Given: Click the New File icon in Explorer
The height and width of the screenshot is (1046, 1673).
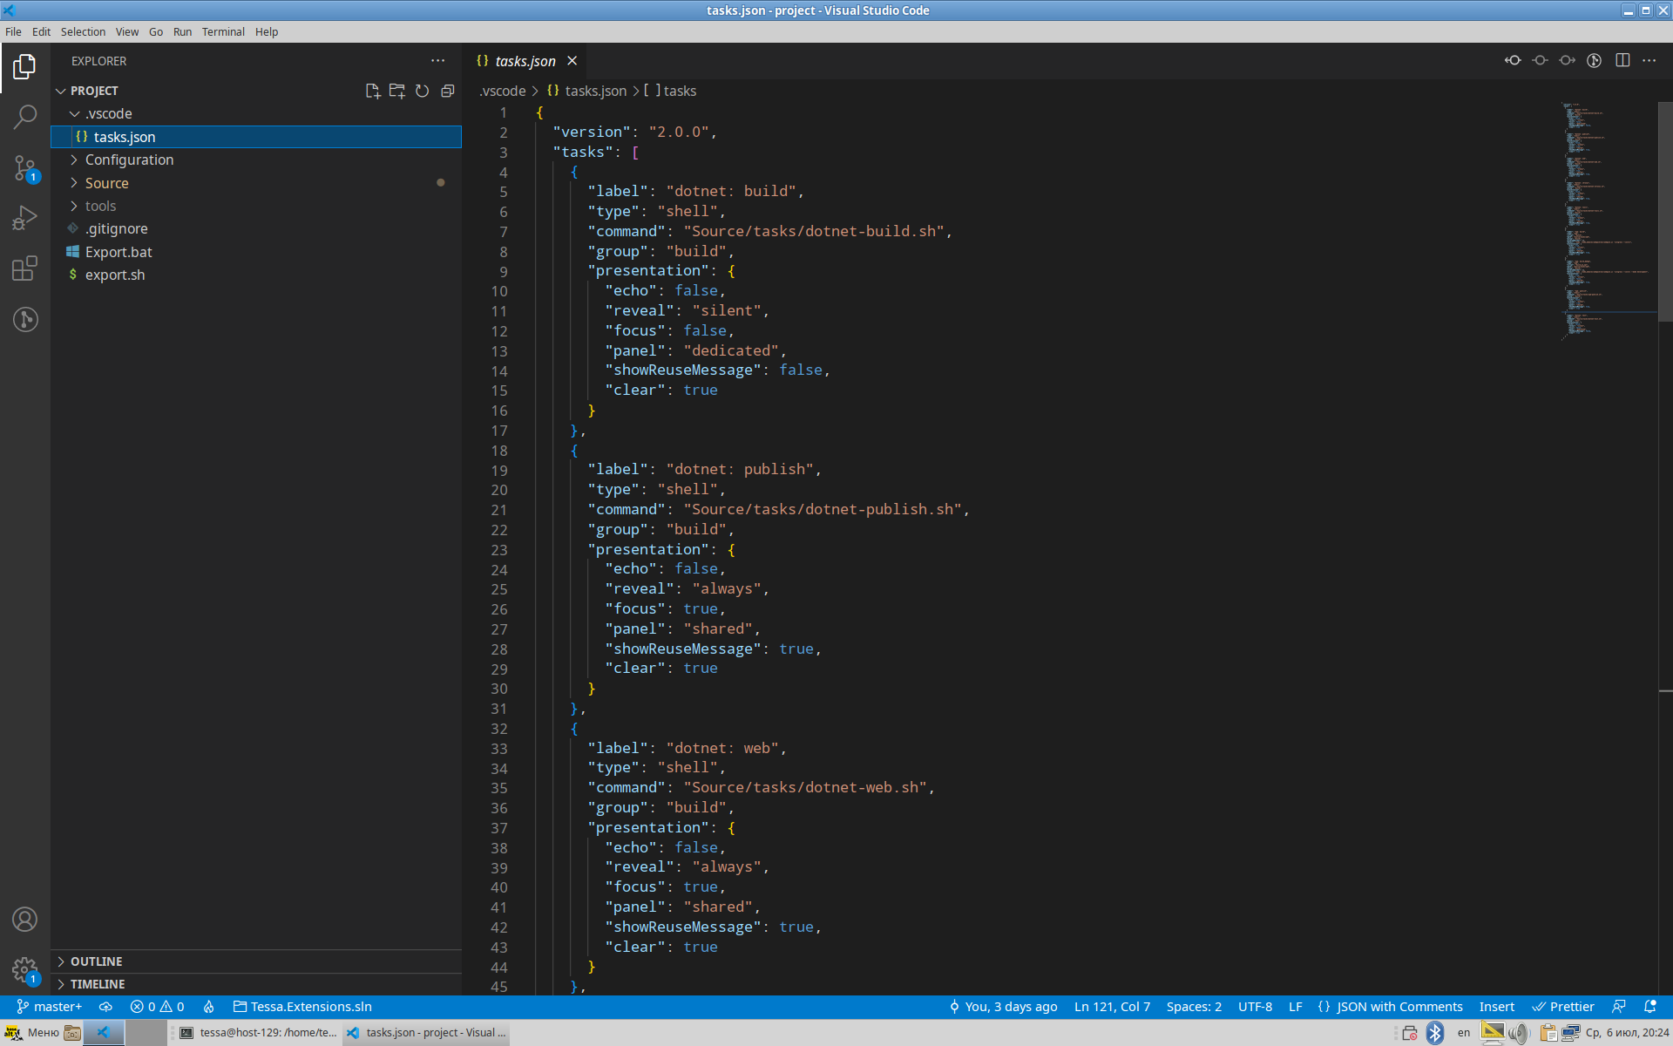Looking at the screenshot, I should click(373, 91).
